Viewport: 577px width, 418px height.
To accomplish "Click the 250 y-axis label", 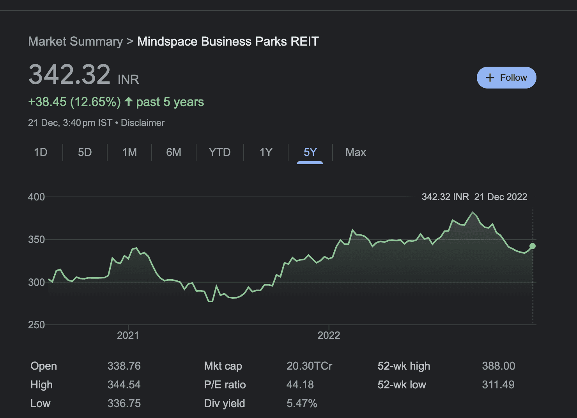I will (x=36, y=325).
